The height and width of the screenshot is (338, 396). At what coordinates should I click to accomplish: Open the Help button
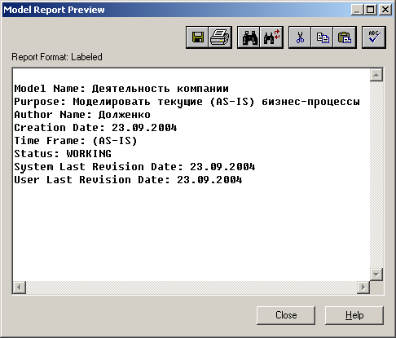354,315
